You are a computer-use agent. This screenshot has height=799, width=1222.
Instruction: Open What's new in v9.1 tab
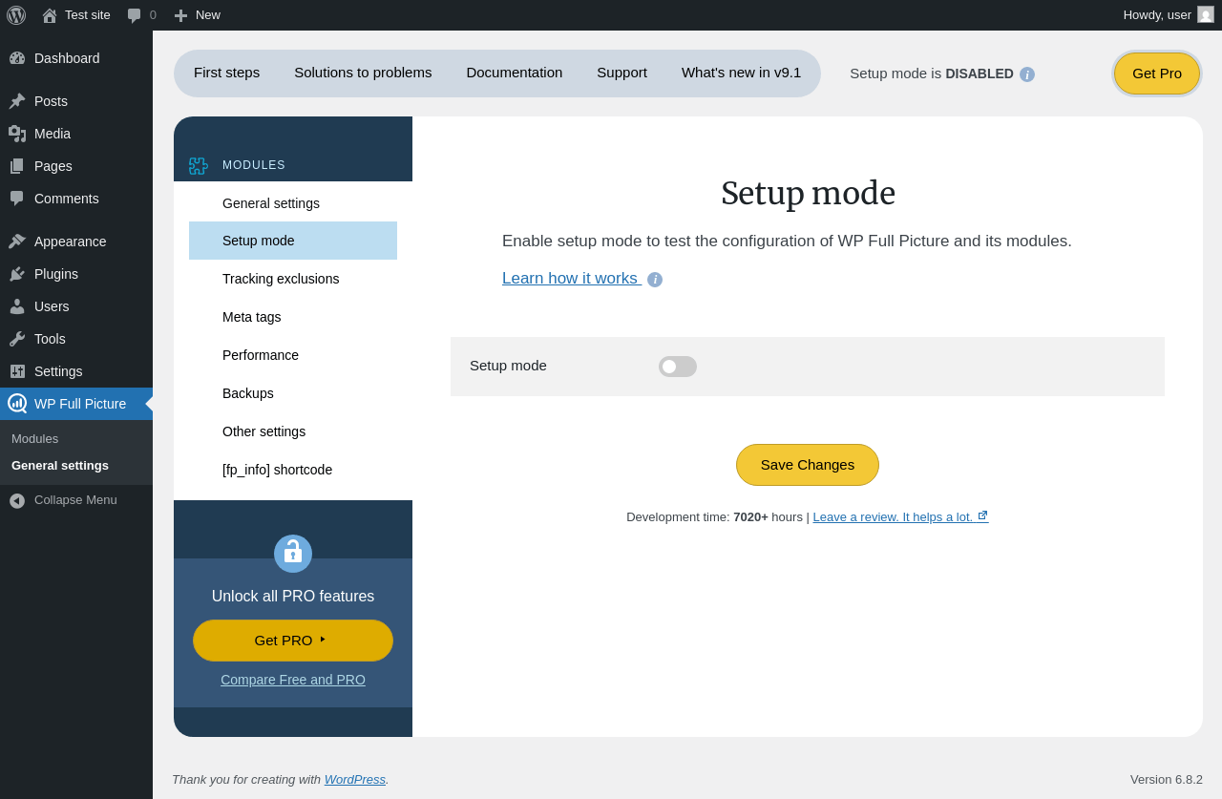(x=742, y=73)
